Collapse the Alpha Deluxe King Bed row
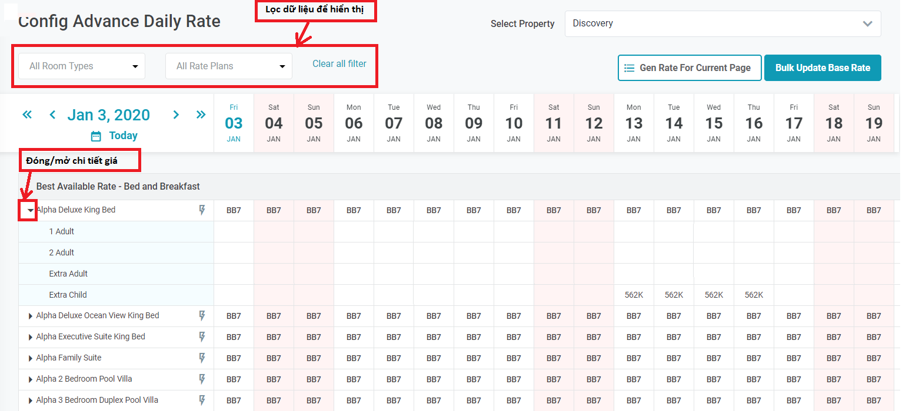 point(30,210)
